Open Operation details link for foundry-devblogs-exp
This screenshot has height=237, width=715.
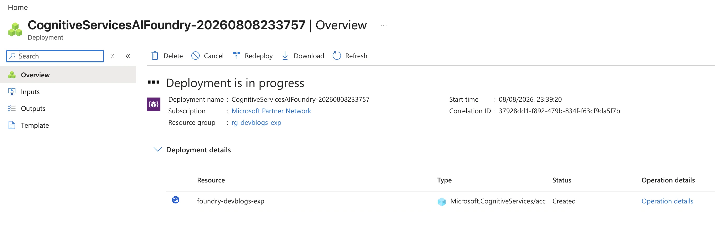(x=667, y=201)
